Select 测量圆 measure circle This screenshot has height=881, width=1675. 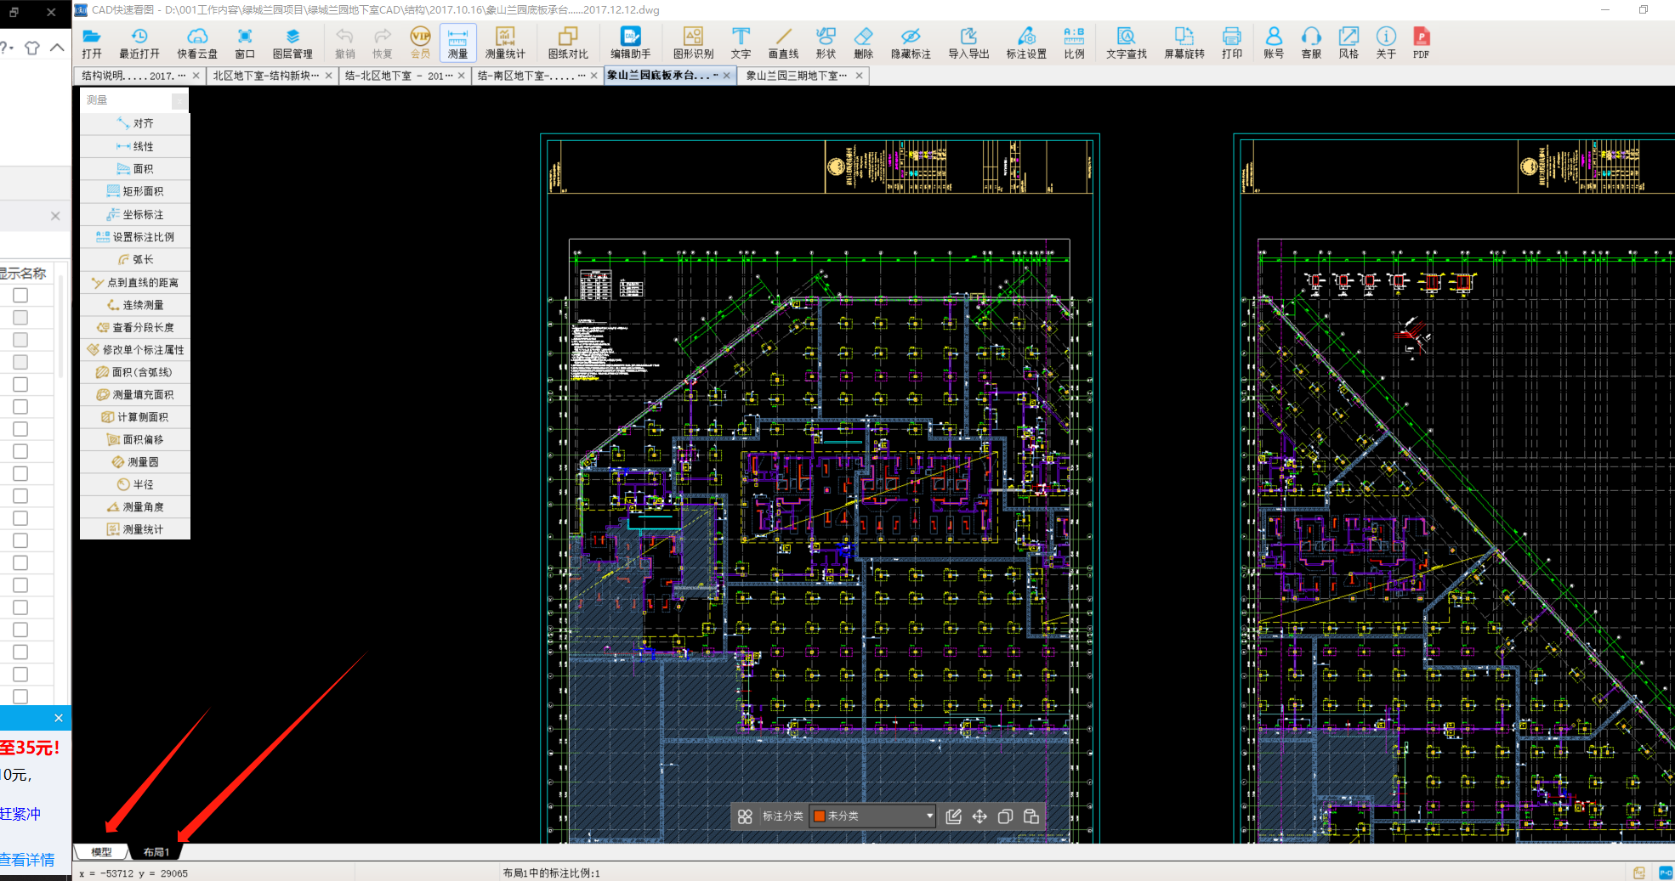point(135,462)
